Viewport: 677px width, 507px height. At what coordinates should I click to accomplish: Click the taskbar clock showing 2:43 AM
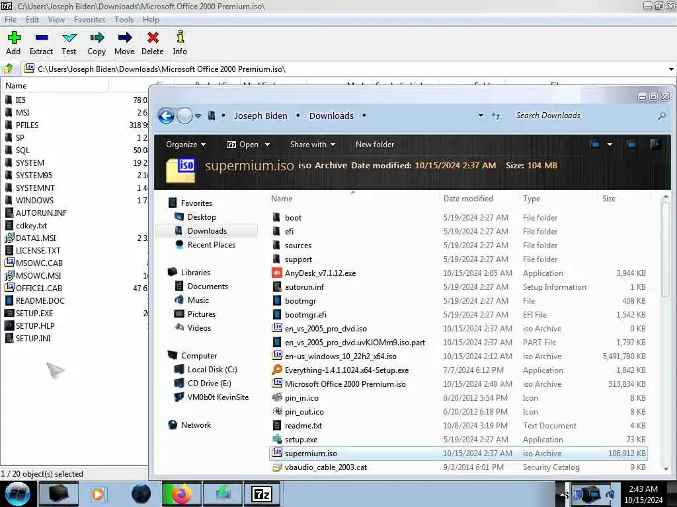coord(643,494)
